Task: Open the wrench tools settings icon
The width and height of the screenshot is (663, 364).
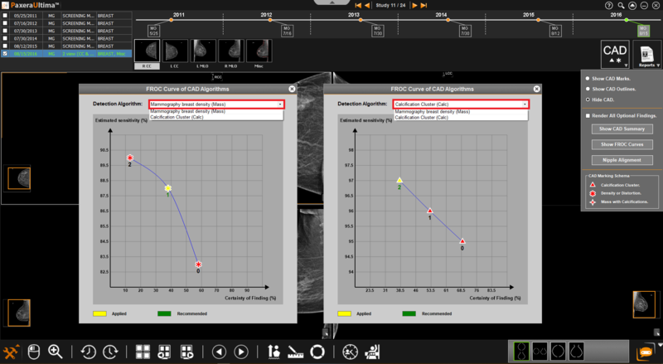Action: 12,352
